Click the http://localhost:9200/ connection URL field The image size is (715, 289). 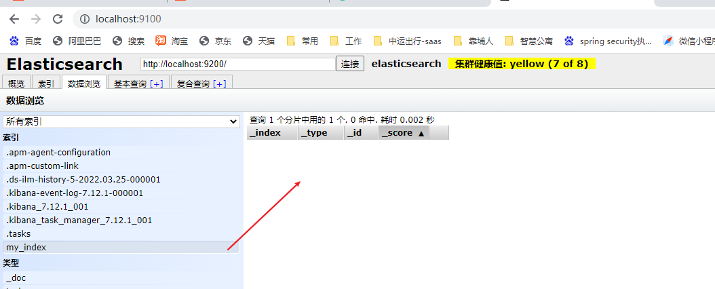pos(237,64)
